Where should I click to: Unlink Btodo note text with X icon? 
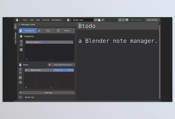pos(103,20)
